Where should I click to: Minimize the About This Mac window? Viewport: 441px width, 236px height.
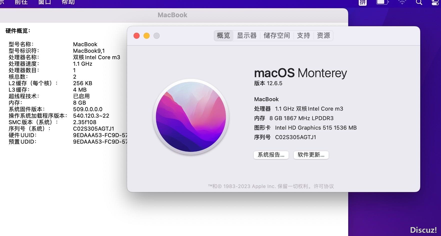[x=147, y=36]
